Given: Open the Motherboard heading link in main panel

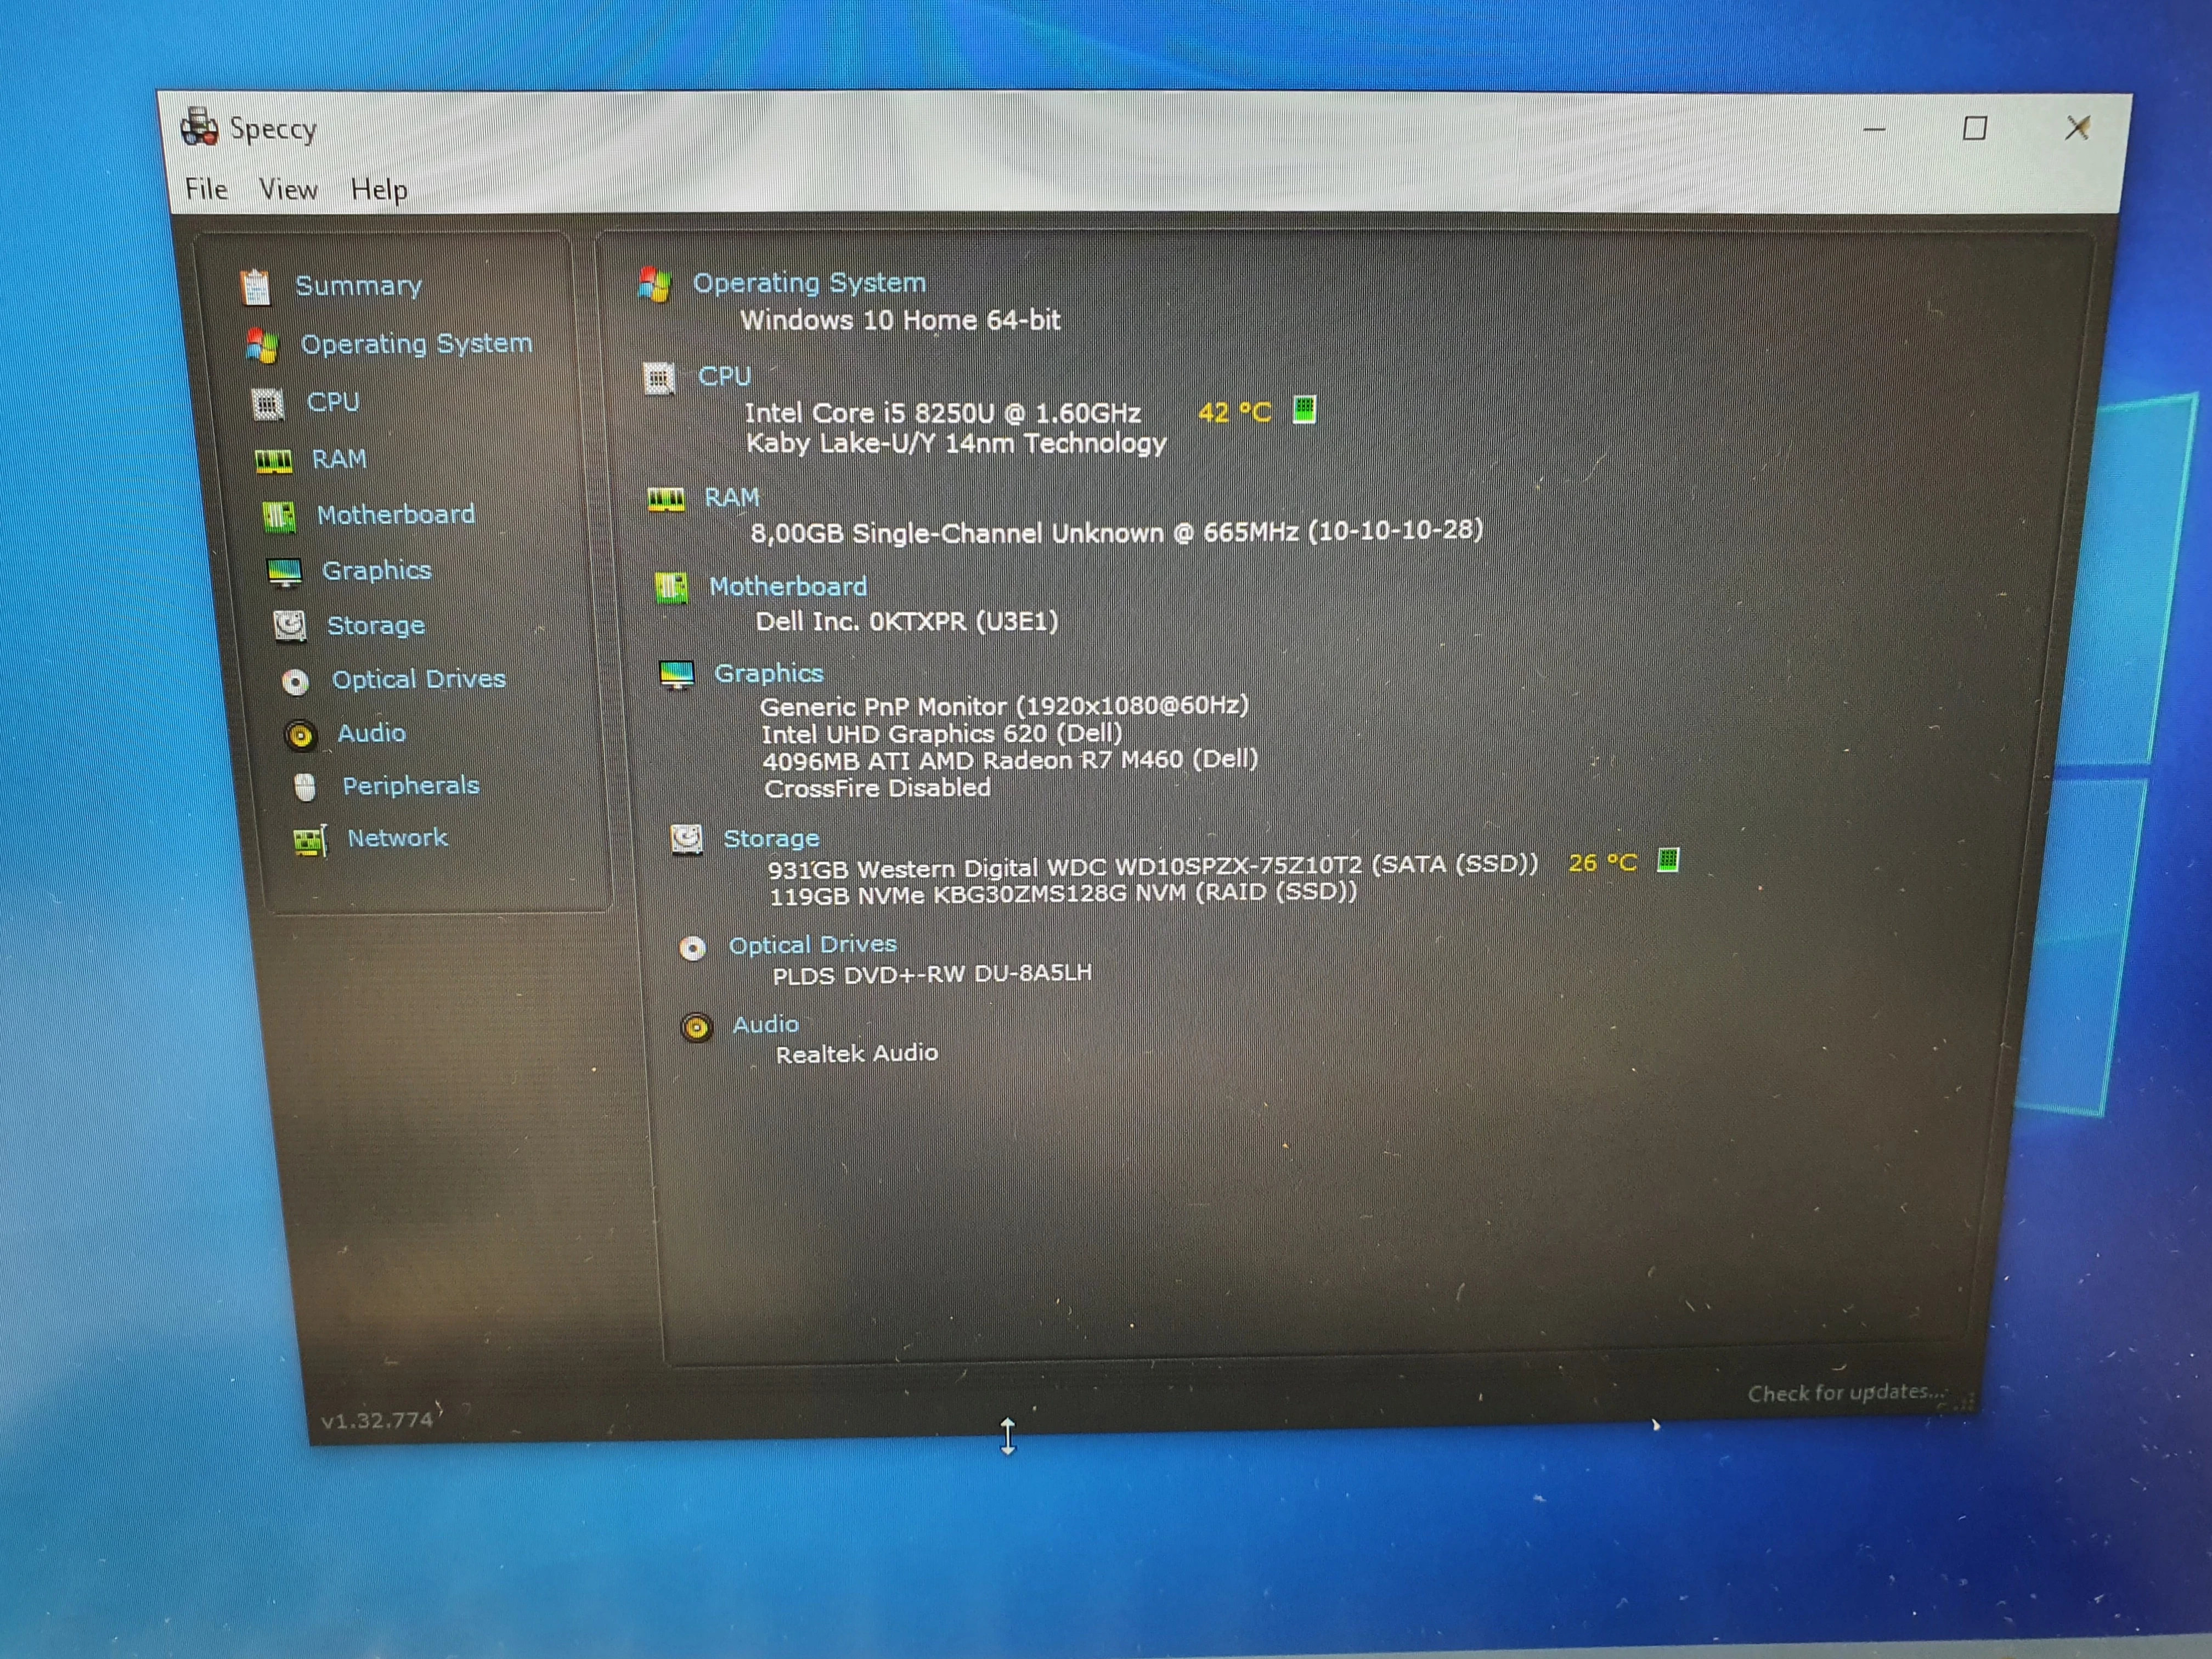Looking at the screenshot, I should [x=788, y=586].
